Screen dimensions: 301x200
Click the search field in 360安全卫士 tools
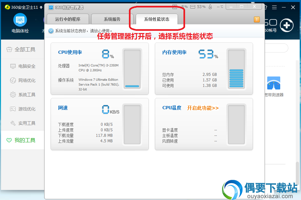coord(276,48)
